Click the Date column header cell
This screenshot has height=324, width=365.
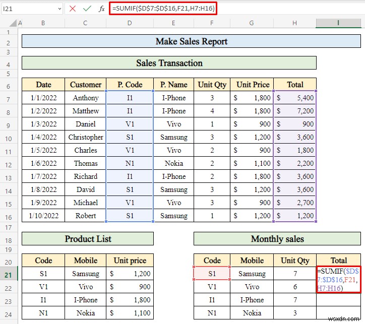(43, 85)
